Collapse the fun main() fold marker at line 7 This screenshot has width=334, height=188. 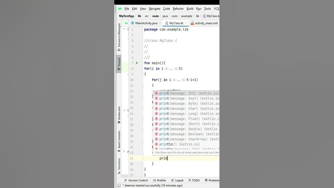(143, 63)
